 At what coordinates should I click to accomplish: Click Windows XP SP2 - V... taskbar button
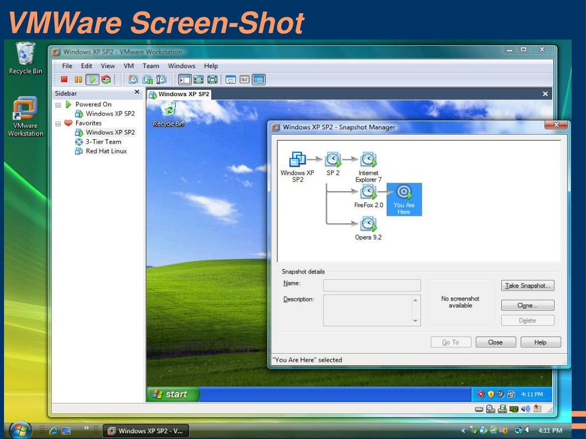(145, 431)
